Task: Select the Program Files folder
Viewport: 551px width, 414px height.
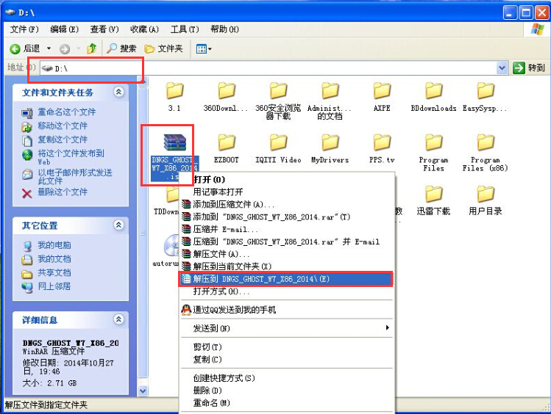Action: pyautogui.click(x=433, y=153)
